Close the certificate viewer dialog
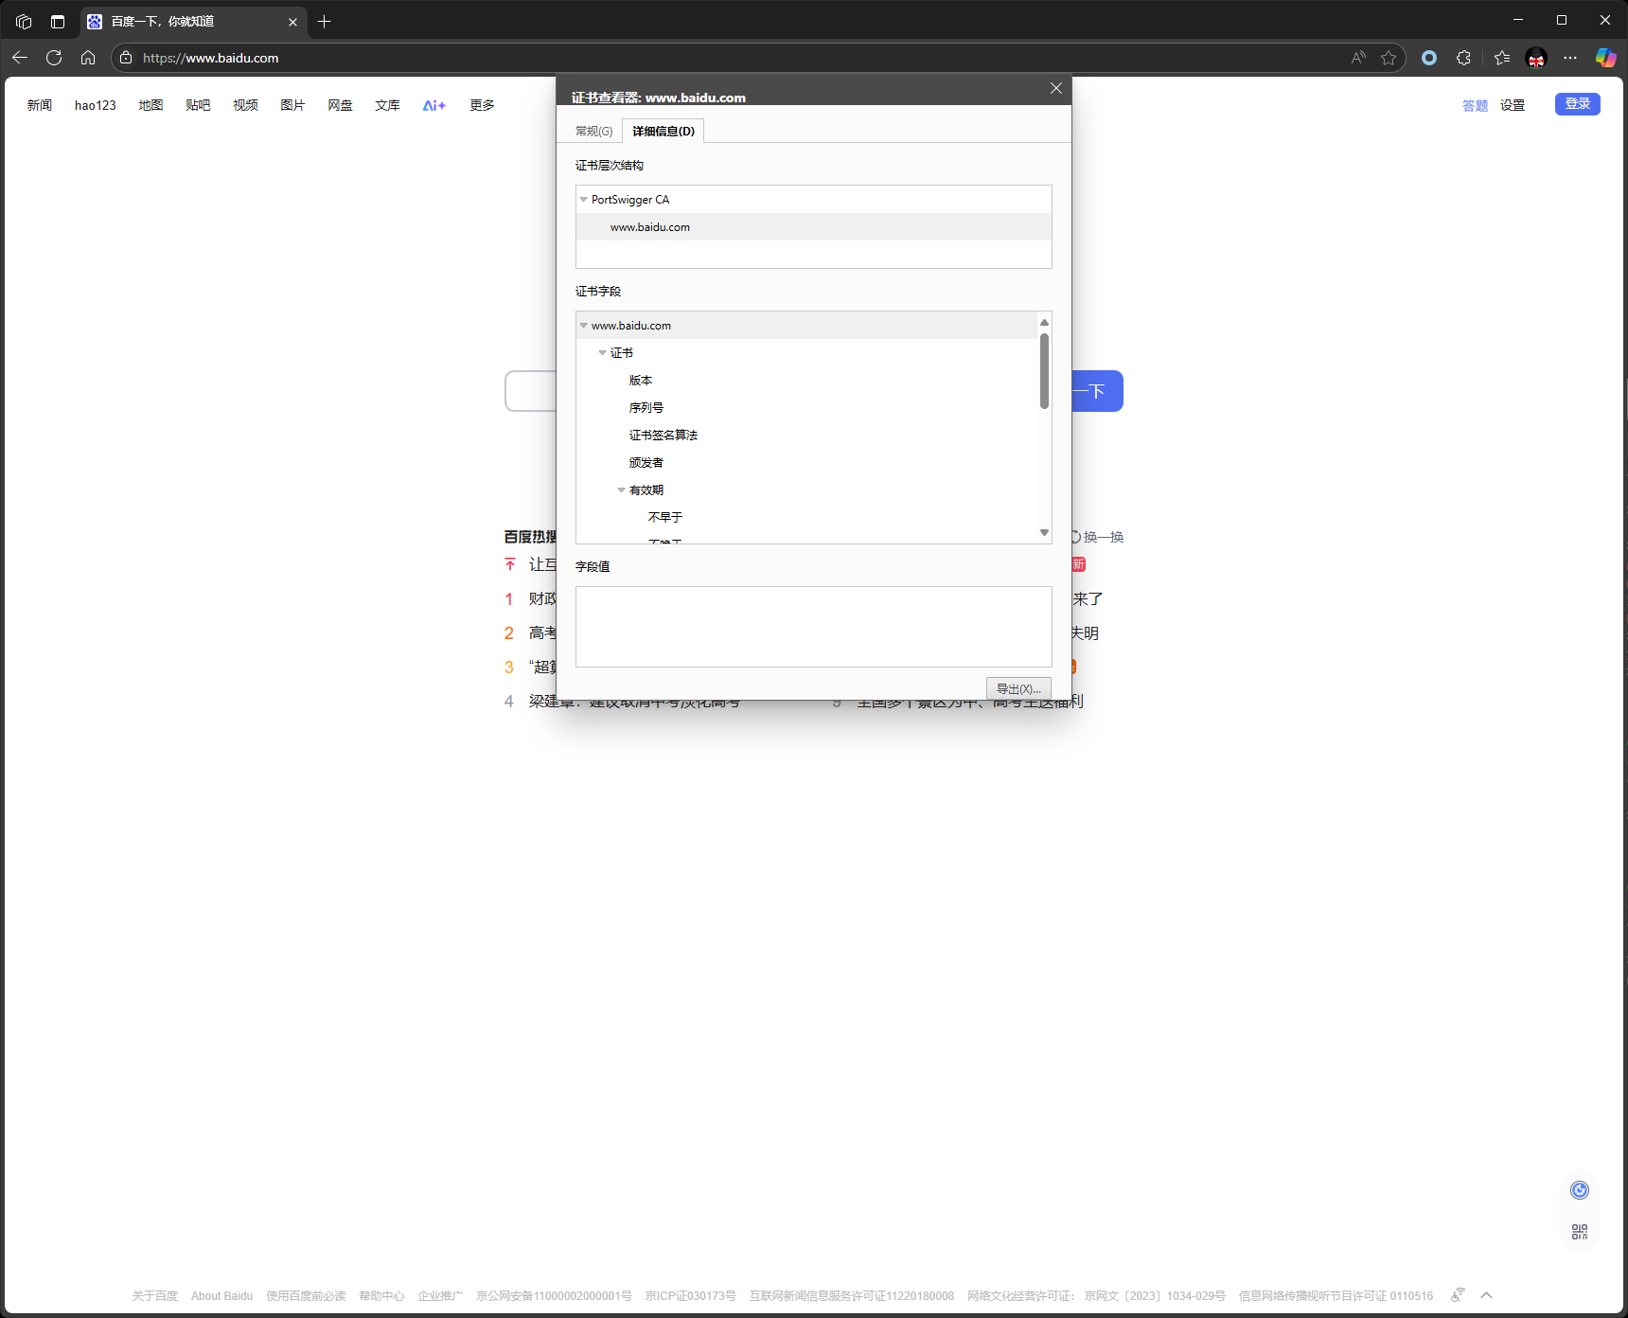The width and height of the screenshot is (1628, 1318). 1056,88
